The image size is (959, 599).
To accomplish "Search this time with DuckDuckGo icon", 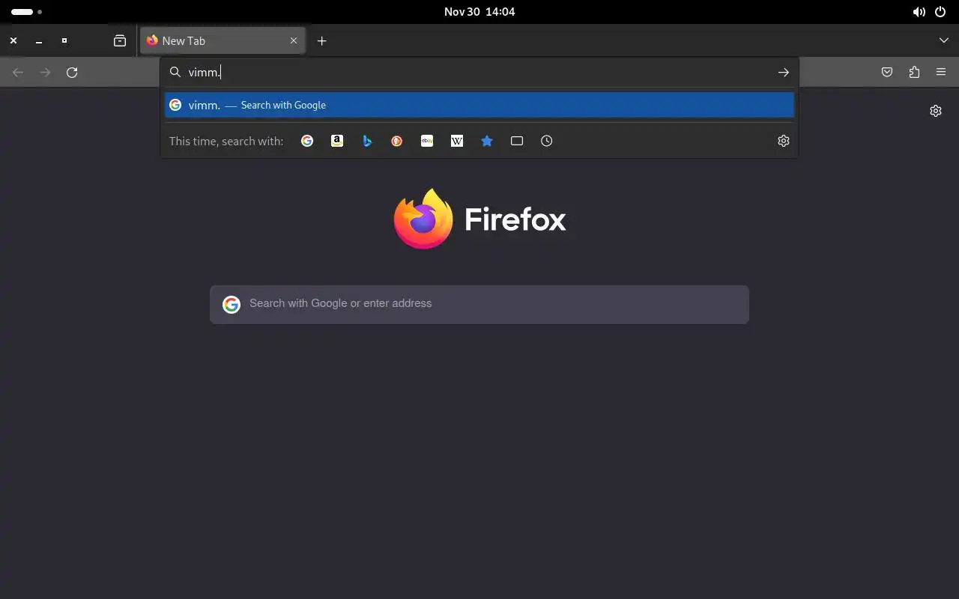I will [x=397, y=141].
